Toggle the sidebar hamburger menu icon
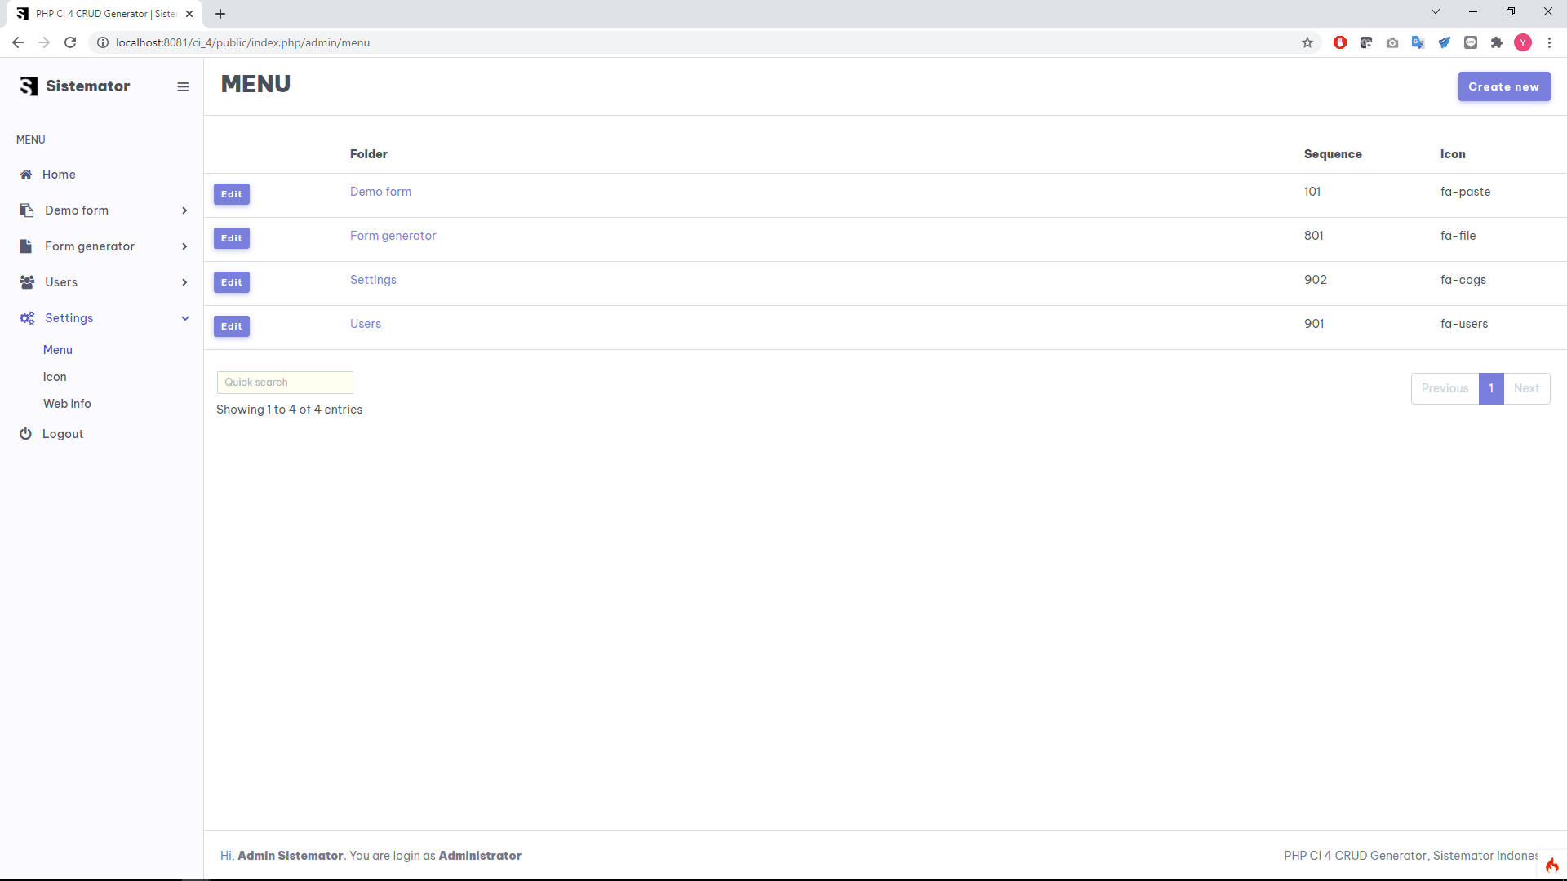Image resolution: width=1567 pixels, height=881 pixels. [183, 86]
